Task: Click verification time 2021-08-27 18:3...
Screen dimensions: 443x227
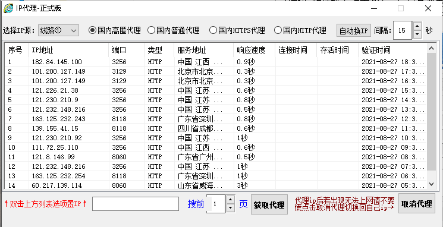Action: (x=393, y=62)
